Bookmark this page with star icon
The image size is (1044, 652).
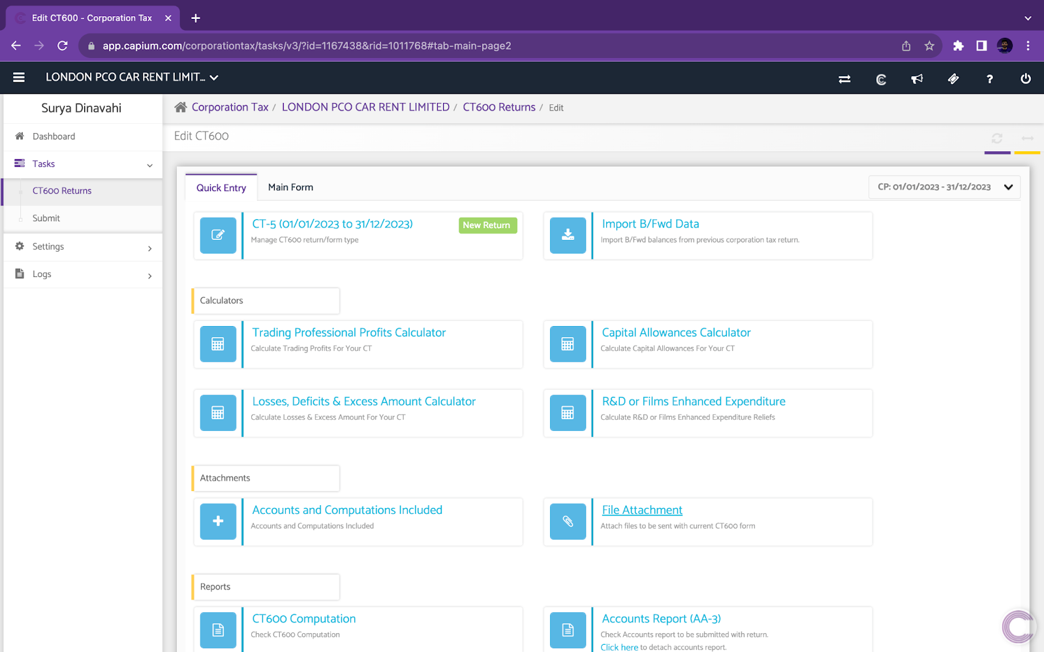[x=929, y=46]
